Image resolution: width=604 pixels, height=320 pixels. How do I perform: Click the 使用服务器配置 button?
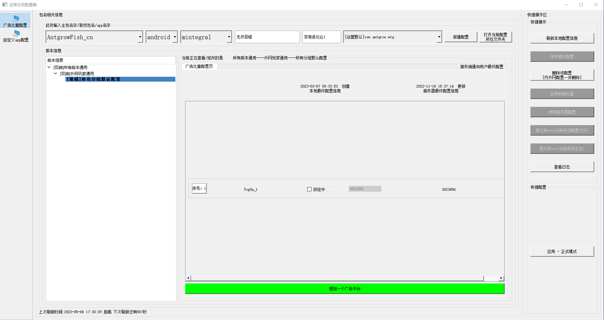(562, 112)
